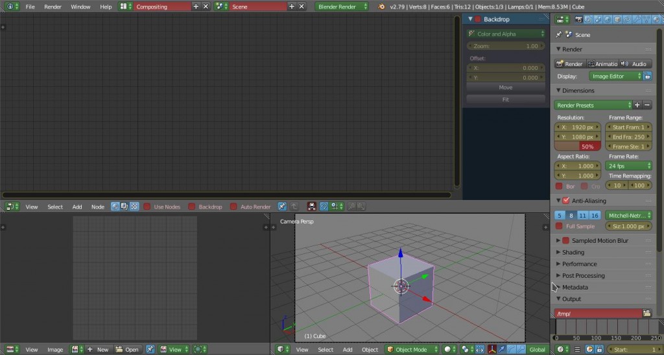This screenshot has width=664, height=355.
Task: Open the Window menu
Action: pos(80,6)
